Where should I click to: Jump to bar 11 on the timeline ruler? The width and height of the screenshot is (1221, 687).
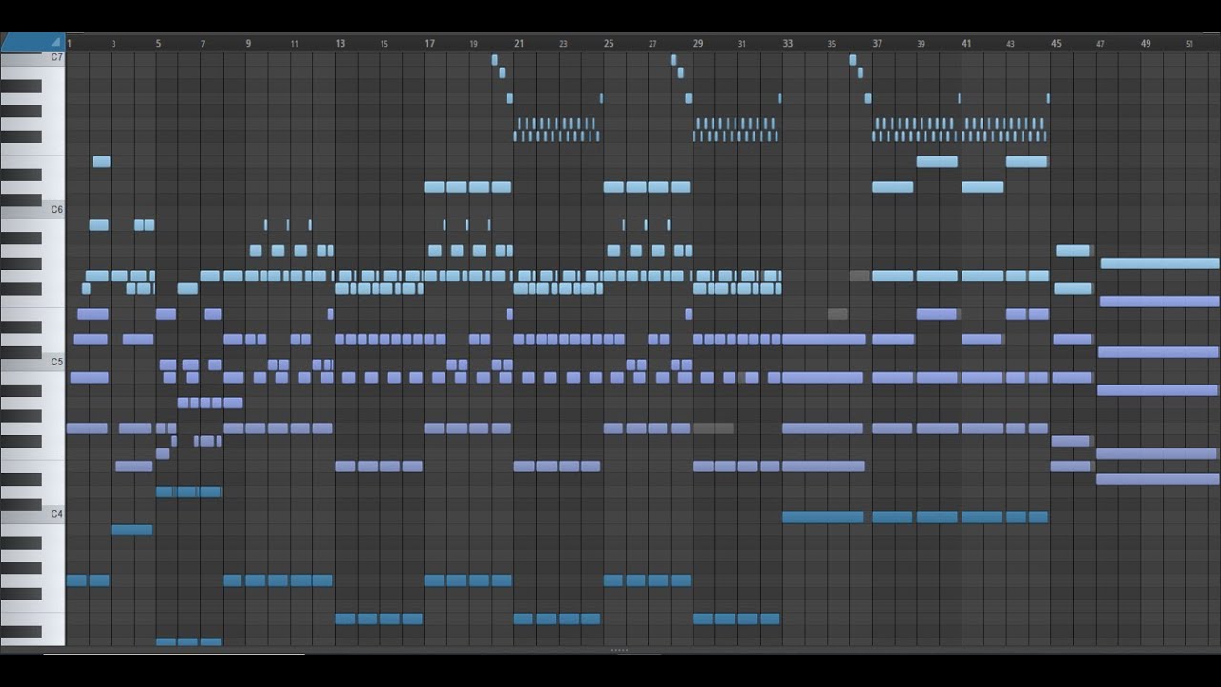pos(294,44)
